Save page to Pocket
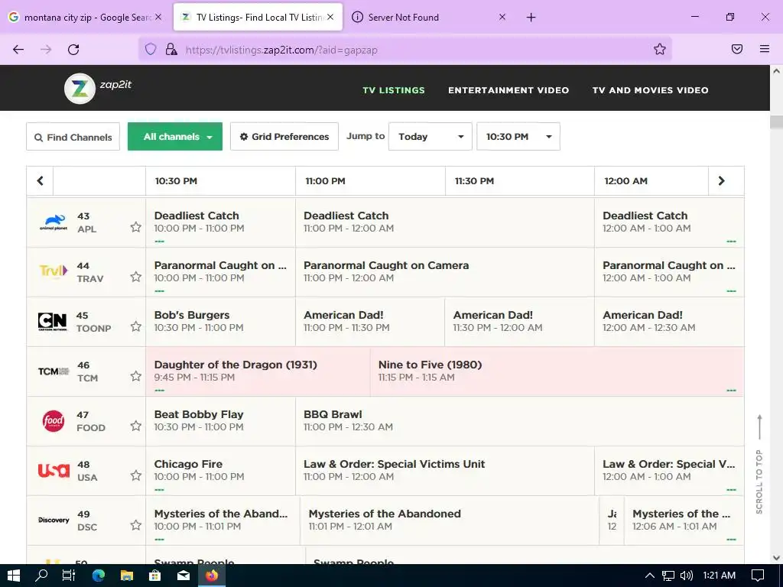The image size is (783, 587). click(737, 49)
